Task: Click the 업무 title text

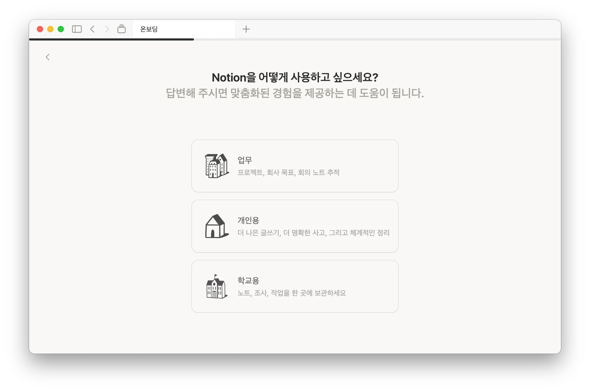Action: point(245,160)
